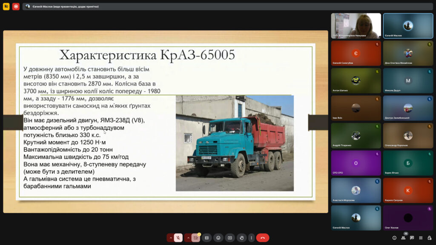Raise hand in the meeting toolbar
Viewport: 436px width, 245px height.
(x=242, y=238)
